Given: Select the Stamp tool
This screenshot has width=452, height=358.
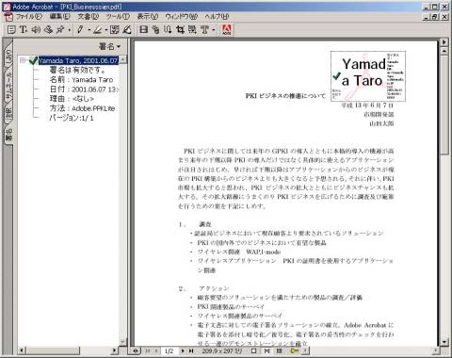Looking at the screenshot, I should pos(48,30).
